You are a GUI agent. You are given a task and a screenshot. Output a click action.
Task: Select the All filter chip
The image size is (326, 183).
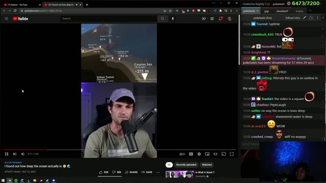pos(169,165)
